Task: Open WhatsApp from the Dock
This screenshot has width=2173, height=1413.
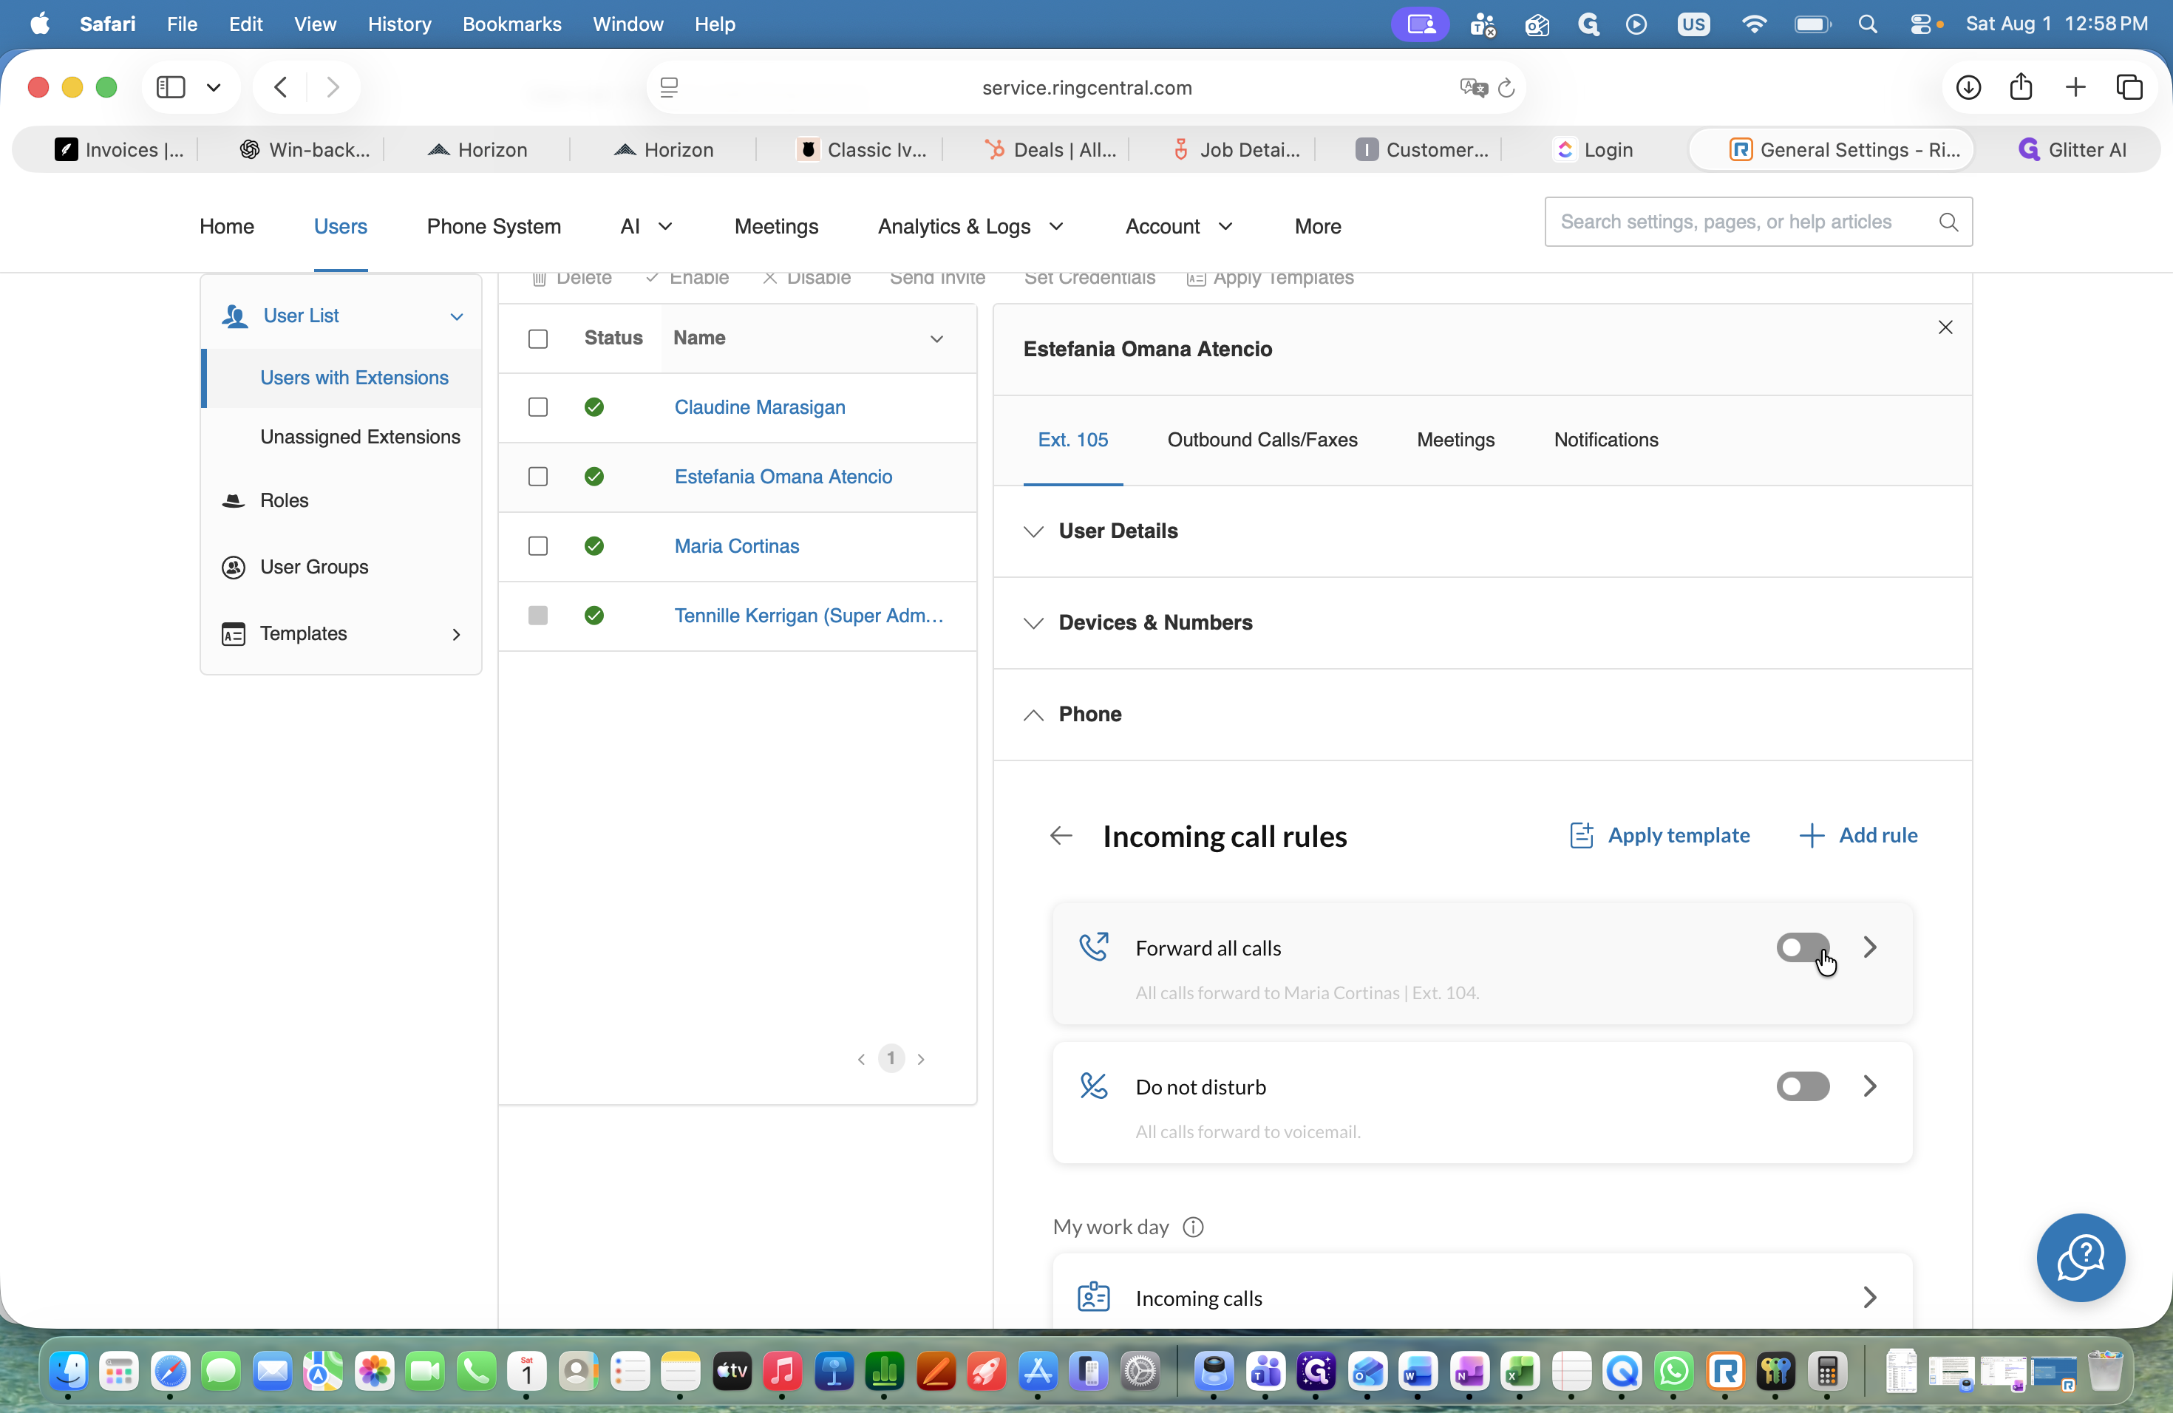Action: pos(1673,1371)
